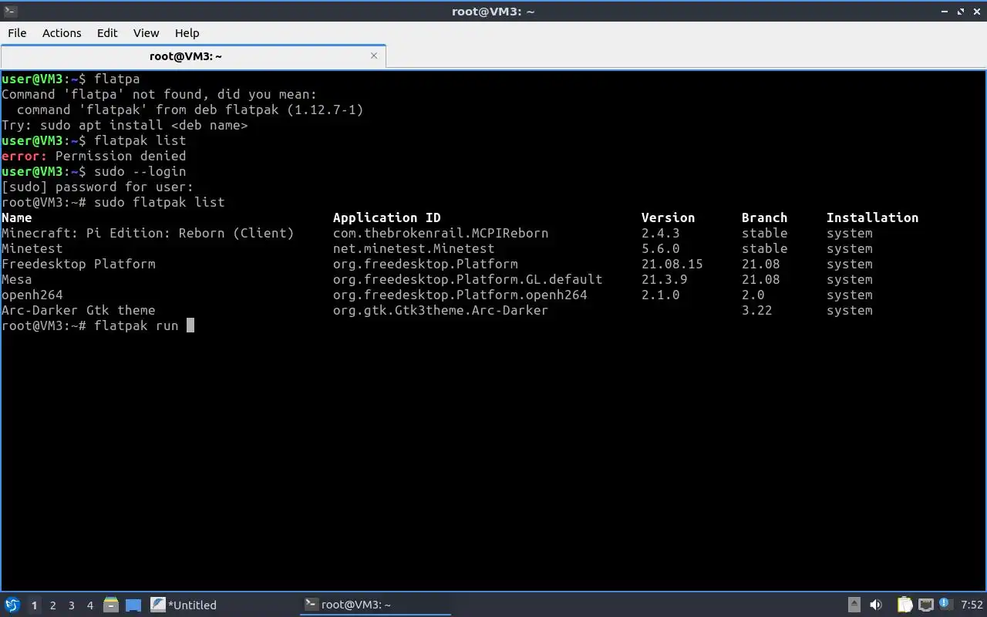Image resolution: width=987 pixels, height=617 pixels.
Task: Click the update notifier tray icon
Action: [x=945, y=605]
